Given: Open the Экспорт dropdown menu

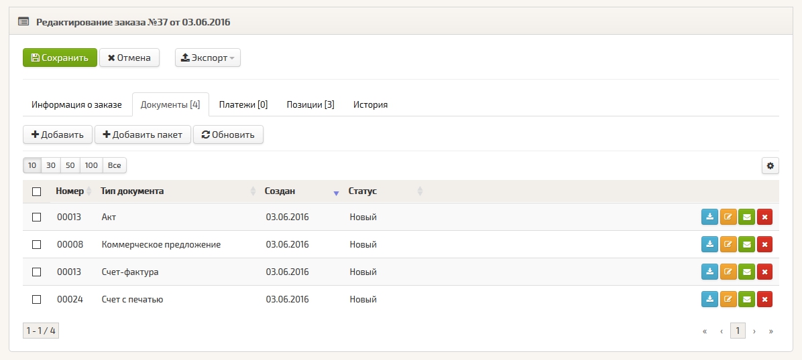Looking at the screenshot, I should point(207,58).
